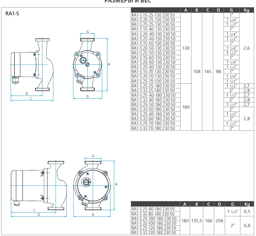Screen dimensions: 256x236
Task: Select row RA1-S 32-40-180 230 50
Action: (x=155, y=100)
